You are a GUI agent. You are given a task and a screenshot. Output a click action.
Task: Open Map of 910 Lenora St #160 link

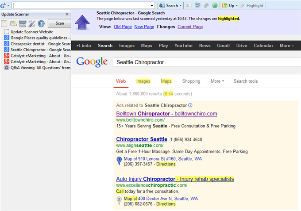pyautogui.click(x=162, y=159)
